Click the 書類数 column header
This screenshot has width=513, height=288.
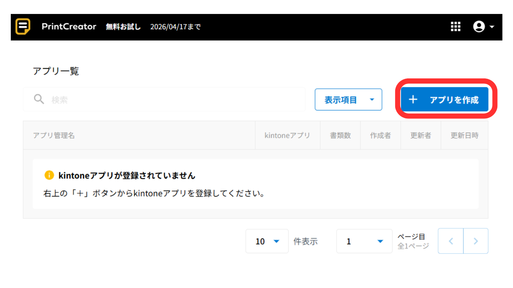(340, 136)
